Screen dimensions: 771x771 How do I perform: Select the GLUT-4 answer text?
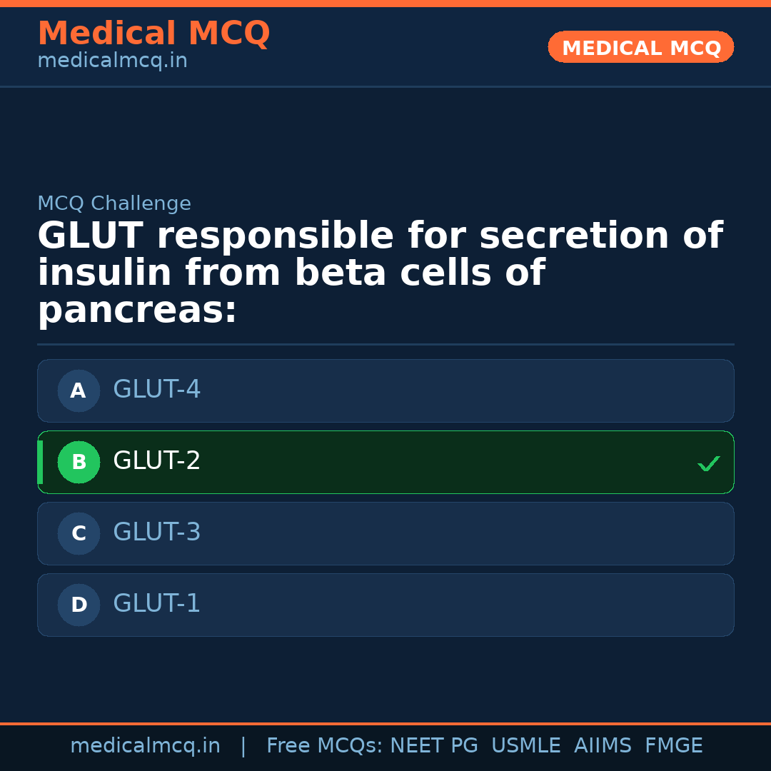coord(157,390)
